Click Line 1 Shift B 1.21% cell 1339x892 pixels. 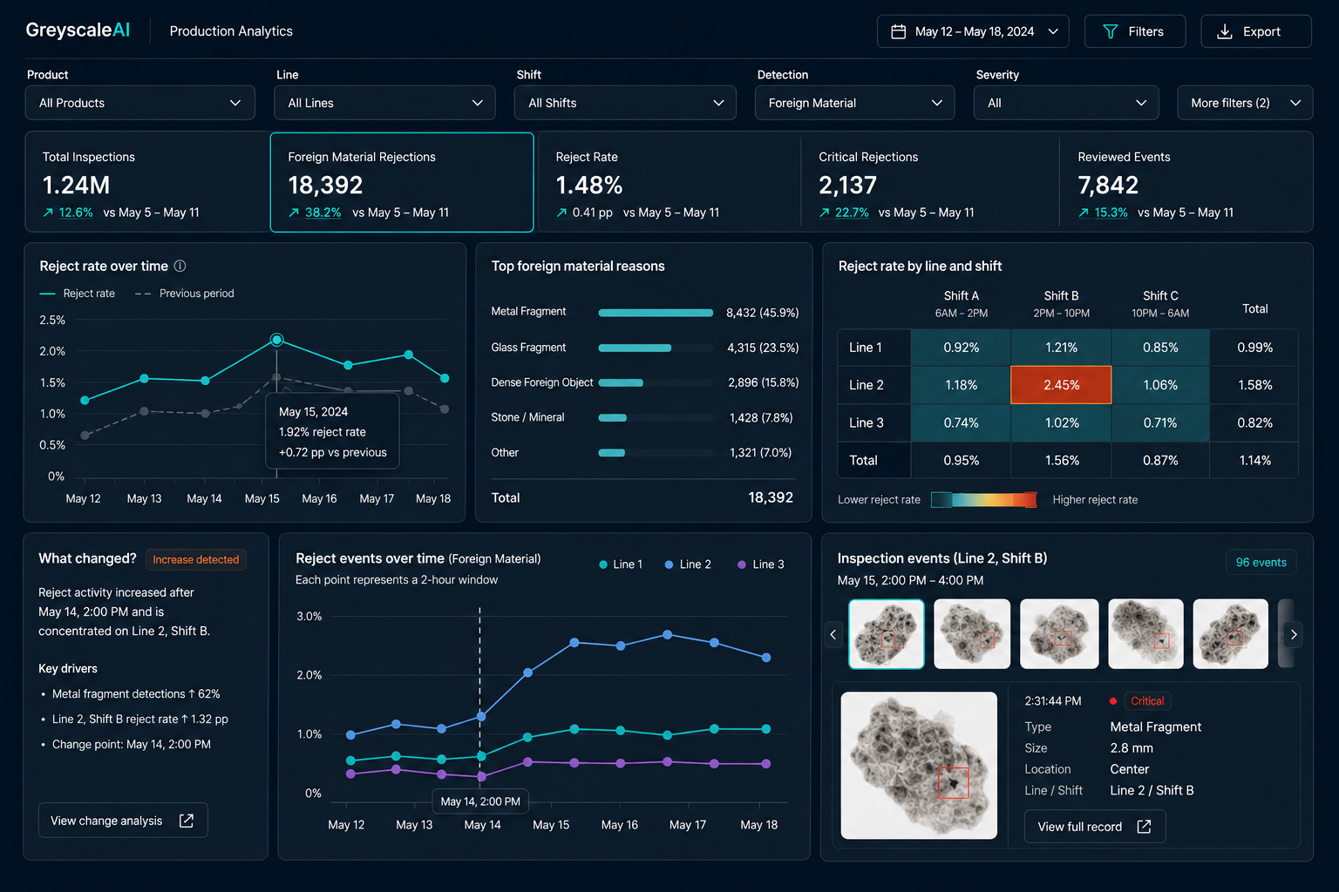point(1061,348)
